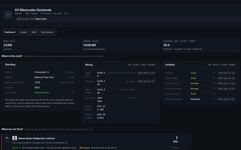Select the 'Two things this page cannot tell you' note
The height and width of the screenshot is (150, 241).
pos(40,103)
